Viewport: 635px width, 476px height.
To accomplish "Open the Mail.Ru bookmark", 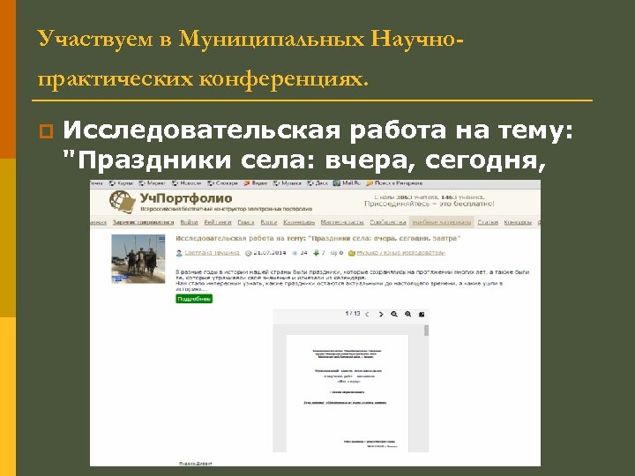I will point(347,183).
